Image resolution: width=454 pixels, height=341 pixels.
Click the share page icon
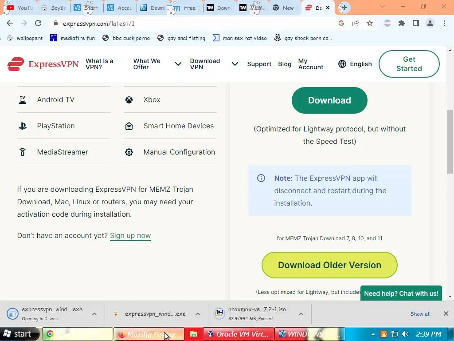coord(356,24)
